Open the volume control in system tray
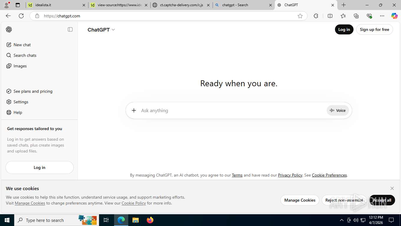Image resolution: width=401 pixels, height=226 pixels. 356,220
